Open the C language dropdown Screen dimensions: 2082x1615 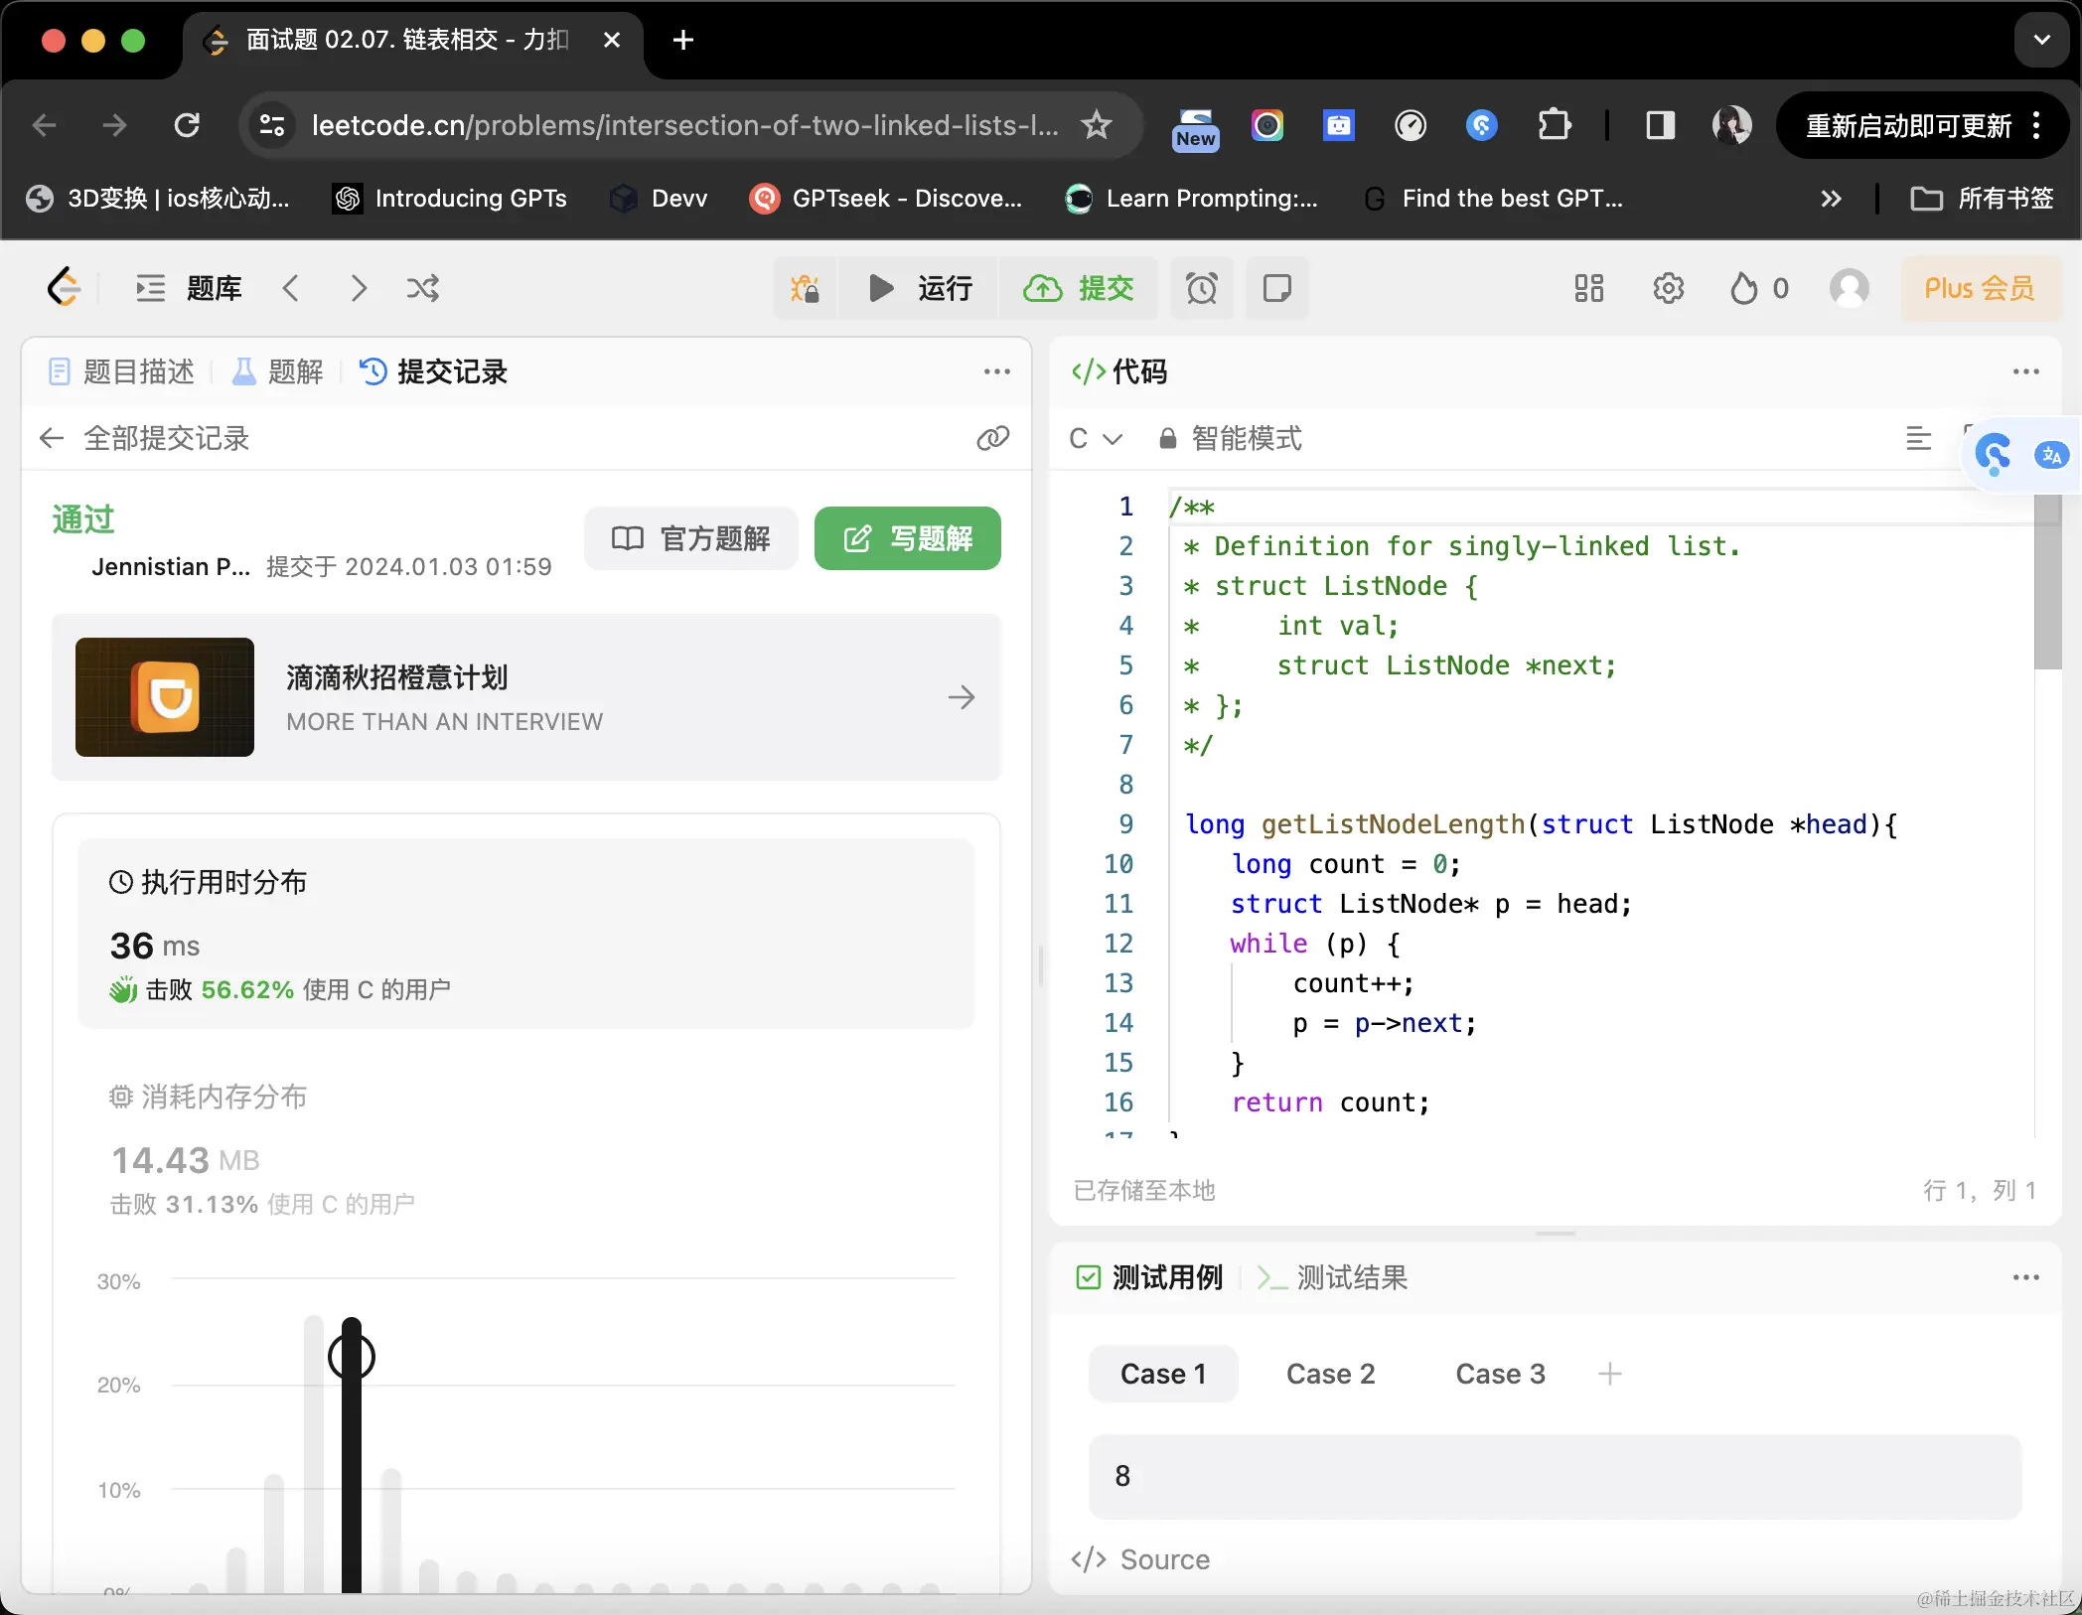pyautogui.click(x=1095, y=438)
